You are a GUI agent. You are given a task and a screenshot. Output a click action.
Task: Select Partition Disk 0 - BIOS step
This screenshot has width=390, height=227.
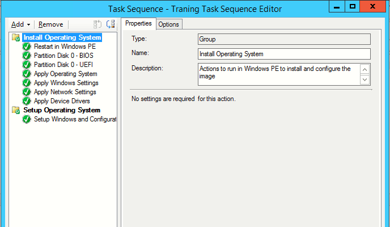coord(63,56)
